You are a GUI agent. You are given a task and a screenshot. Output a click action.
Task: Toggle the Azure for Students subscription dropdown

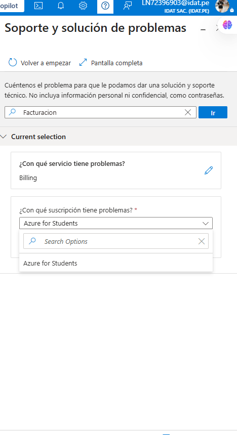coord(116,223)
